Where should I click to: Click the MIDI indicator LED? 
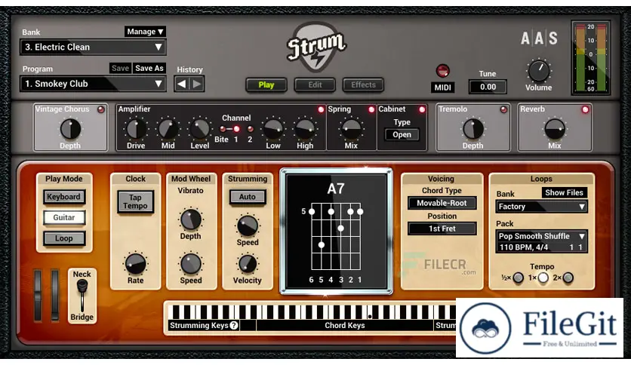coord(442,71)
